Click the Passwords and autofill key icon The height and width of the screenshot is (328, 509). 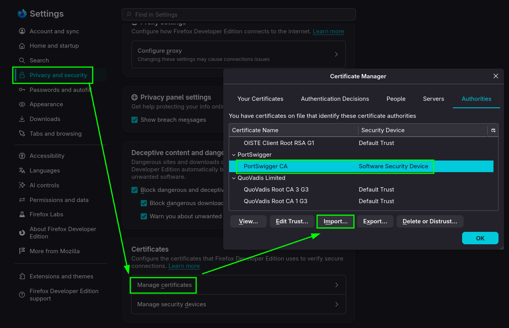(22, 90)
